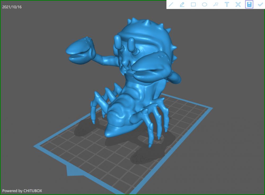265x195 pixels.
Task: Pick the ellipse annotation tool
Action: pos(205,5)
